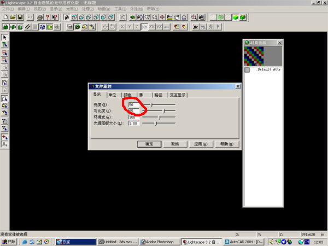The width and height of the screenshot is (328, 246).
Task: Click the 对比度 contrast slider handle
Action: (164, 111)
